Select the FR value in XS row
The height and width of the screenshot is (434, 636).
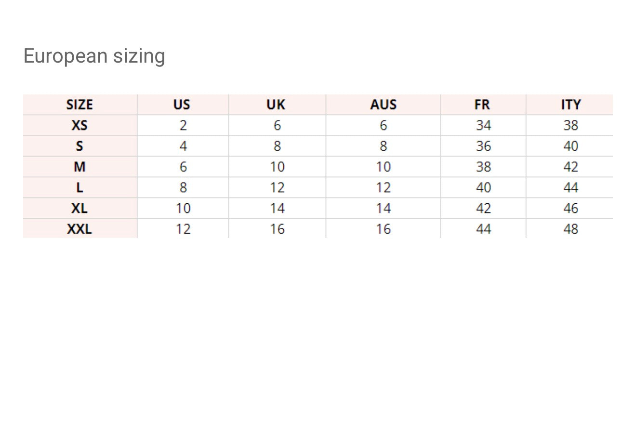point(483,125)
